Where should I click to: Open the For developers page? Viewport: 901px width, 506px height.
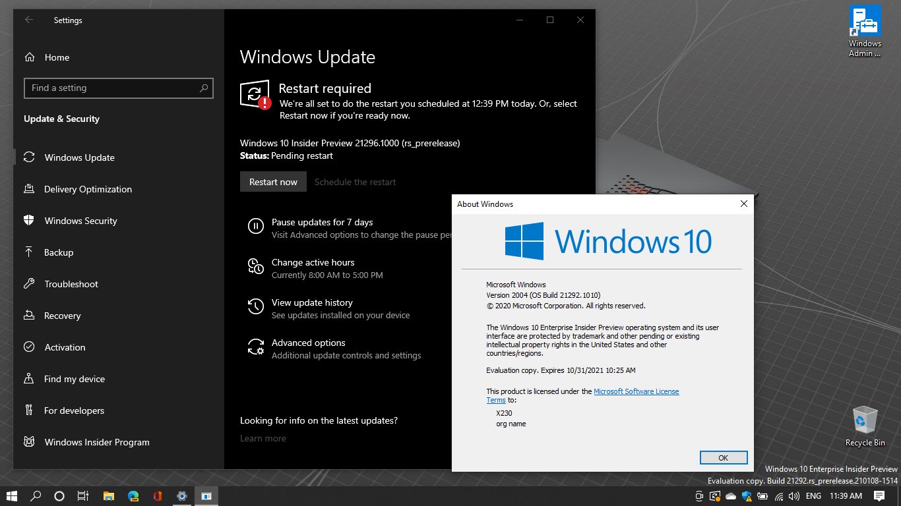pyautogui.click(x=74, y=410)
